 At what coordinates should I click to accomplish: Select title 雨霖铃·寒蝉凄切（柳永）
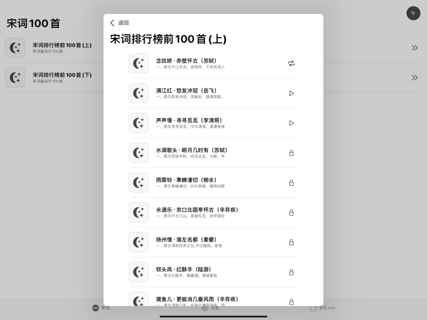point(186,180)
